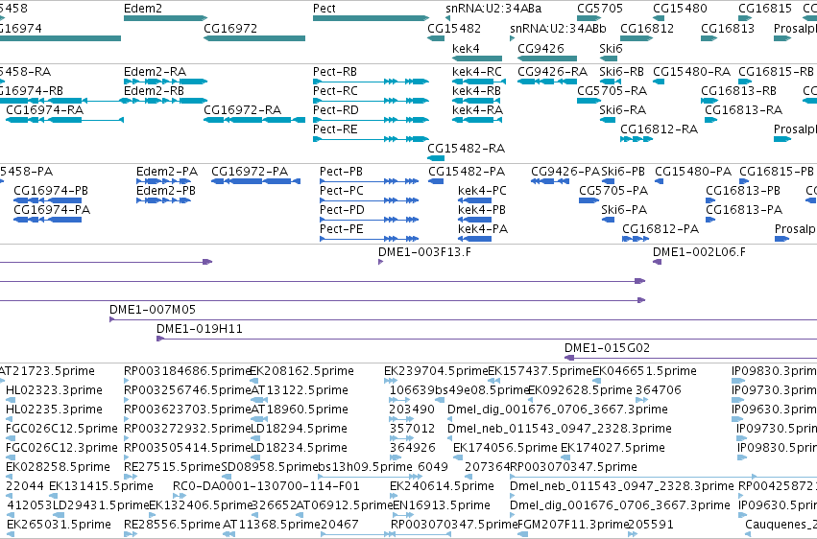The width and height of the screenshot is (817, 539).
Task: Open protein CG16972-PA
Action: [x=255, y=181]
